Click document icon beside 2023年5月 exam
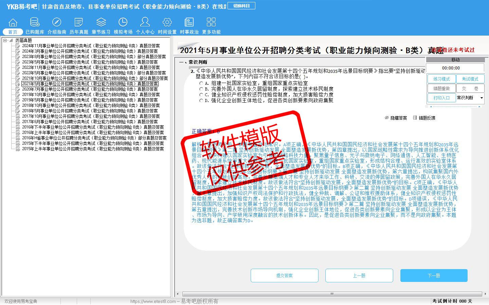Image resolution: width=489 pixels, height=305 pixels. coord(18,62)
